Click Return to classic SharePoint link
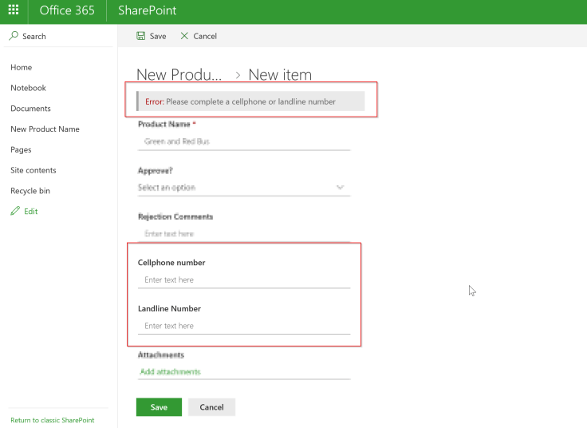587x428 pixels. [x=52, y=420]
